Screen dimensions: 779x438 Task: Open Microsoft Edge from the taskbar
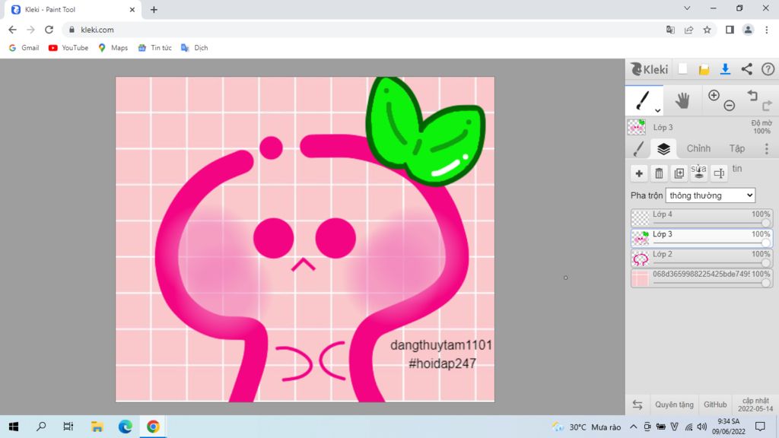[x=126, y=427]
